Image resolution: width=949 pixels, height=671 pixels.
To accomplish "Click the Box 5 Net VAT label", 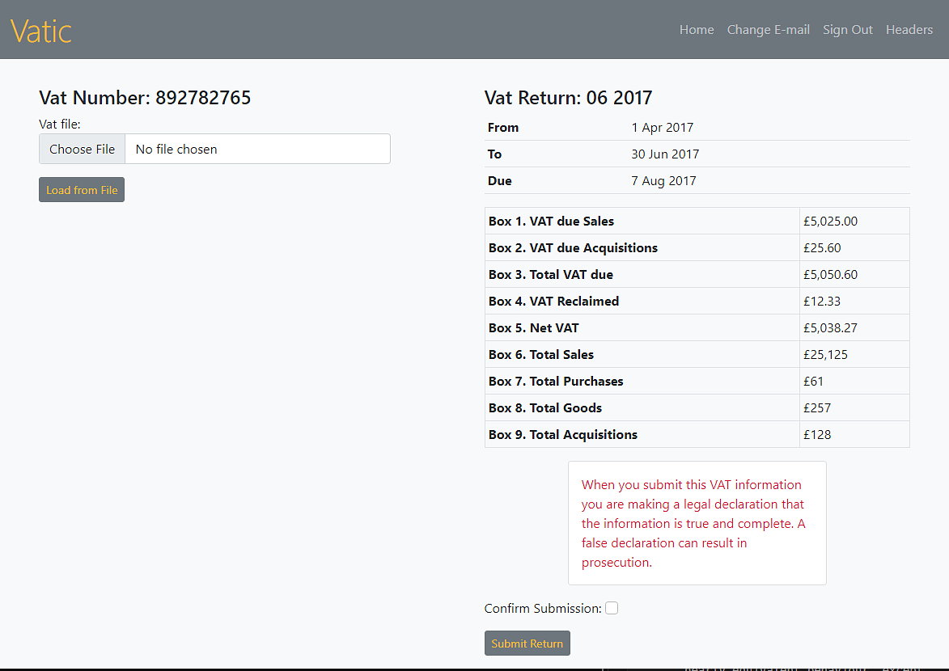I will (x=533, y=328).
